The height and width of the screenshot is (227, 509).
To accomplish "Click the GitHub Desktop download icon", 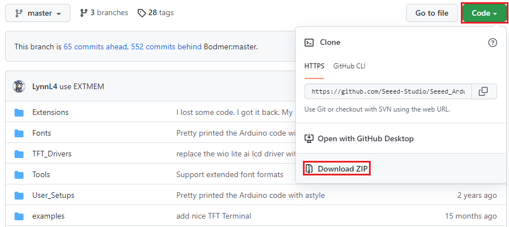I will click(x=309, y=138).
